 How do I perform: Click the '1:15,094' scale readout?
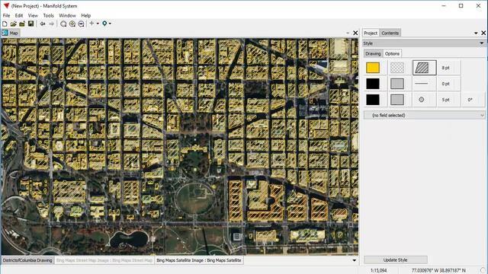pyautogui.click(x=378, y=271)
